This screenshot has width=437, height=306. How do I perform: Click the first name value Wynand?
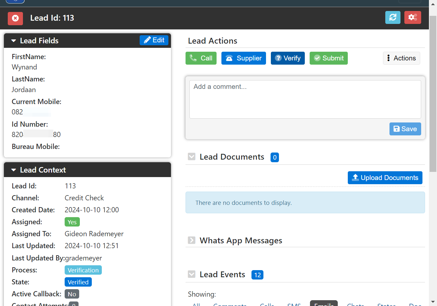point(24,67)
